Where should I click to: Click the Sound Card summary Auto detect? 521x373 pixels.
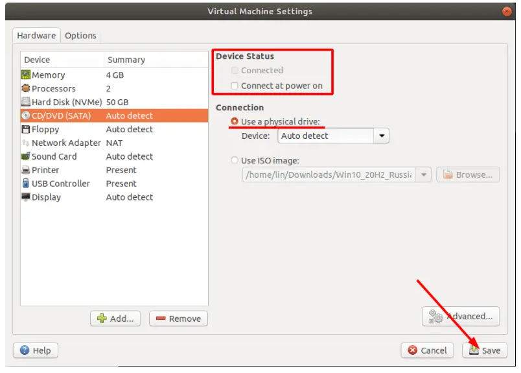pyautogui.click(x=129, y=156)
